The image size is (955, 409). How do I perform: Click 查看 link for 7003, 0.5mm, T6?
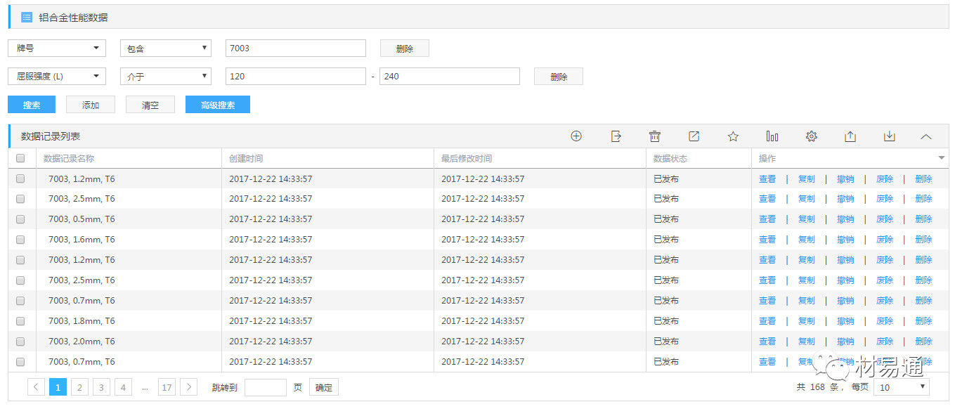click(x=767, y=219)
